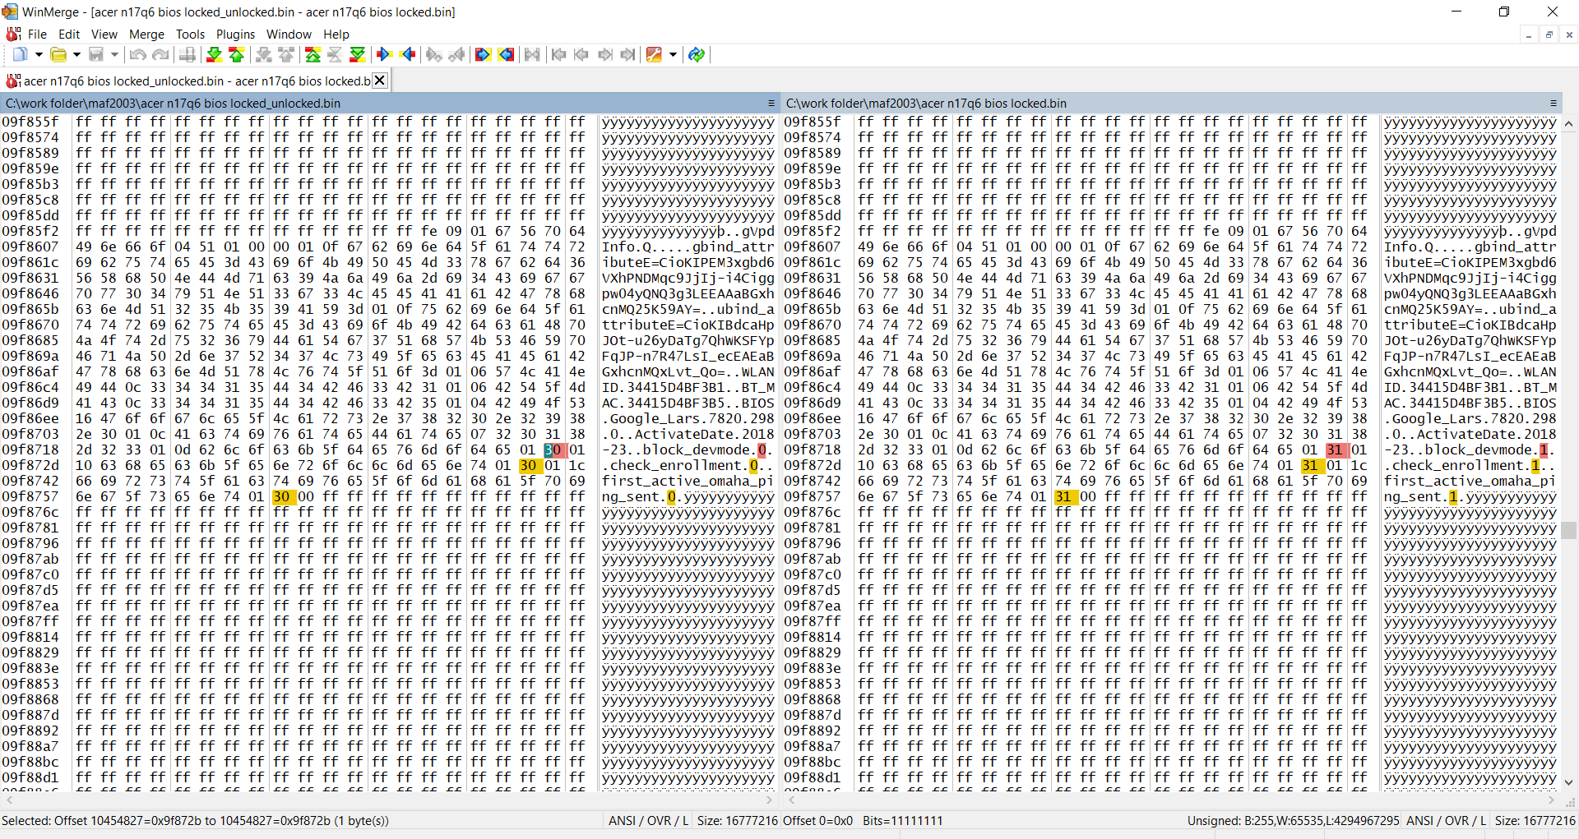
Task: Click the right pane horizontal scrollbar left arrow
Action: (791, 800)
